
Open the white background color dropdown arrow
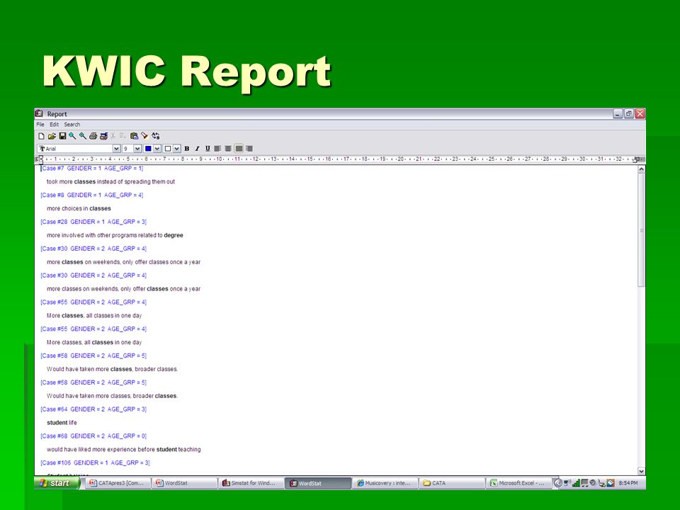(177, 149)
